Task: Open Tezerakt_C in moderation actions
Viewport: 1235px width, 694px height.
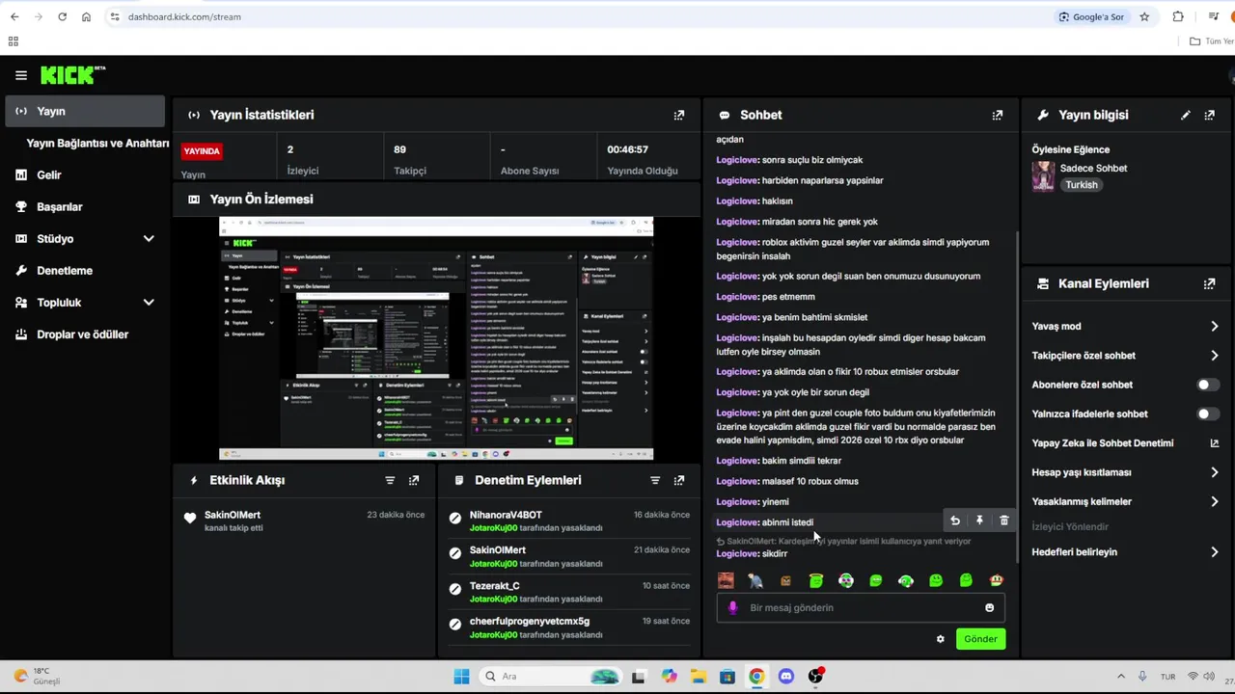Action: click(495, 586)
